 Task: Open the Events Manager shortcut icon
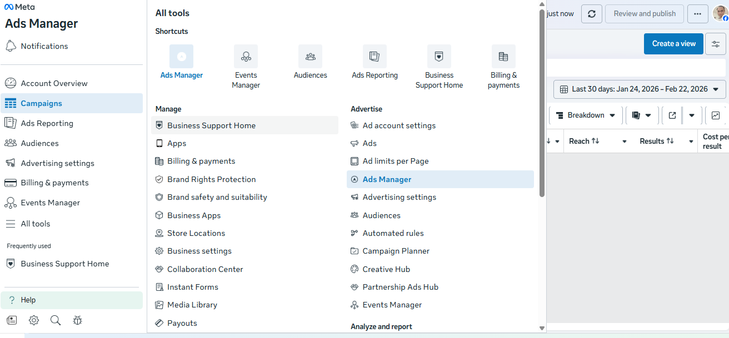click(246, 57)
